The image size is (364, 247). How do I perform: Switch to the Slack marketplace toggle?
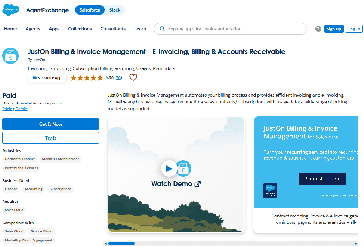tap(115, 10)
